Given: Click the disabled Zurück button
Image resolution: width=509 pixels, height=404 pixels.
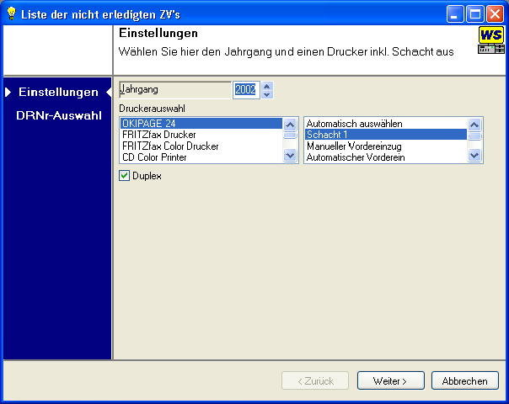Looking at the screenshot, I should [315, 380].
